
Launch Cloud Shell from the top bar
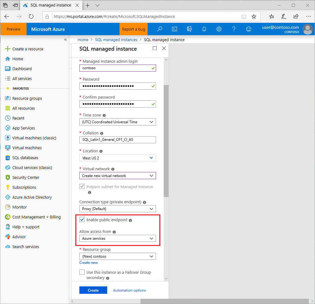click(x=174, y=29)
